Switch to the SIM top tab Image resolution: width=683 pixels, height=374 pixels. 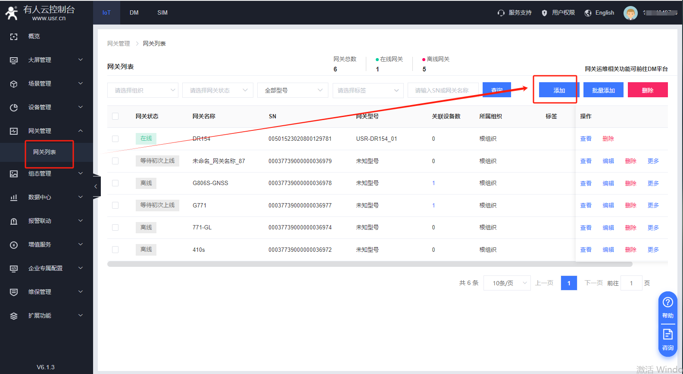(x=162, y=12)
